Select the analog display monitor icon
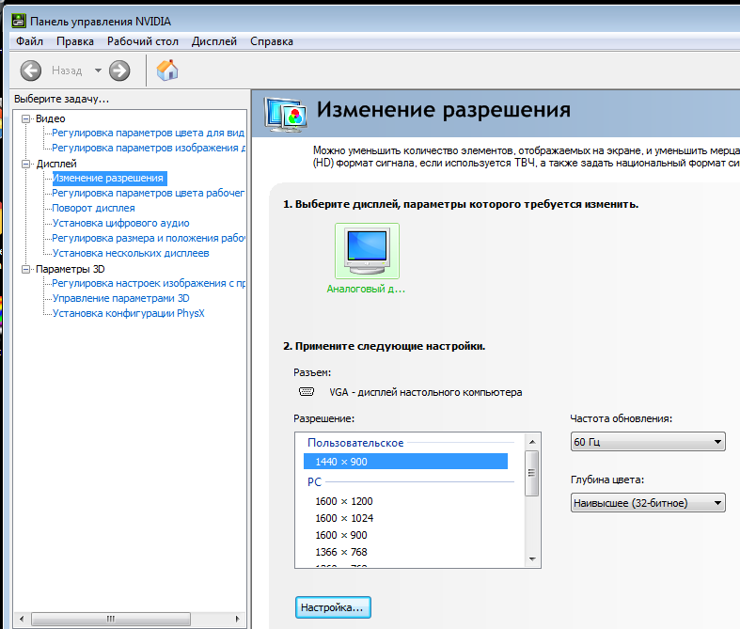The width and height of the screenshot is (740, 629). (366, 250)
